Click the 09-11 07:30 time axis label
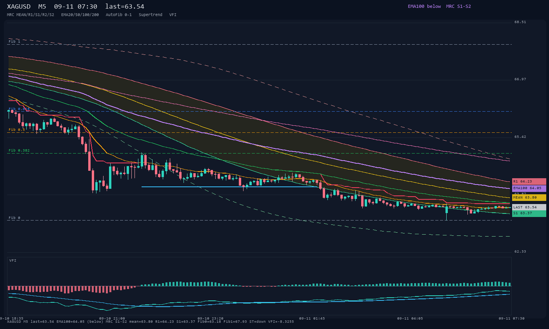Screen dimensions: 549x329 512,318
